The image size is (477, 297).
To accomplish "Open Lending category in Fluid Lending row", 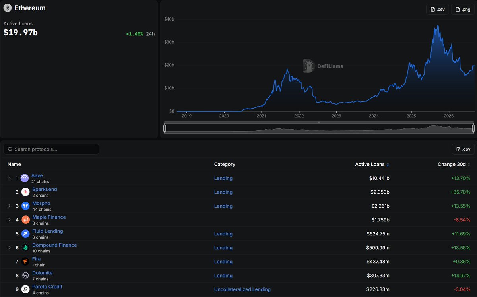I will [x=223, y=234].
